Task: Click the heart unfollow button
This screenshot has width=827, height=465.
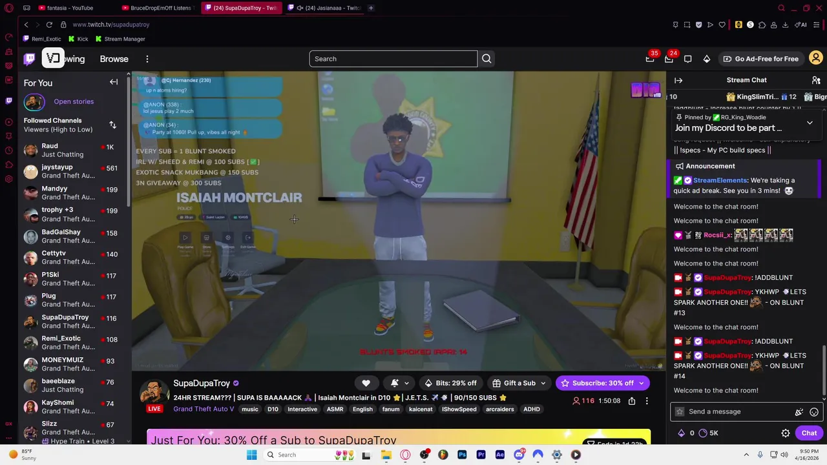Action: pyautogui.click(x=366, y=383)
